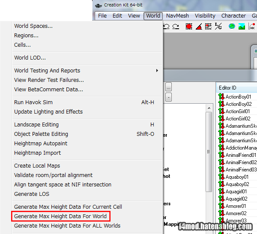
Task: Select ActionGirl01 in the list
Action: (237, 111)
